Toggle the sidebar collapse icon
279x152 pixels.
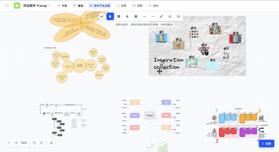[7, 6]
